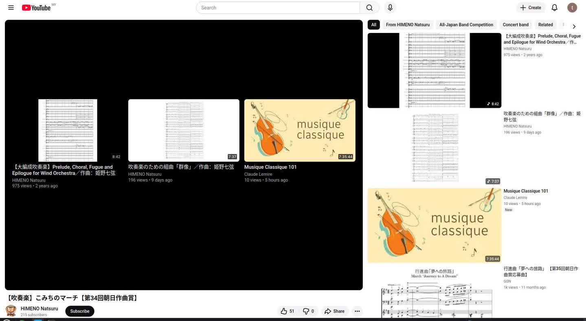Open 'Journey to A Dream' march sidebar thumbnail

click(x=434, y=292)
